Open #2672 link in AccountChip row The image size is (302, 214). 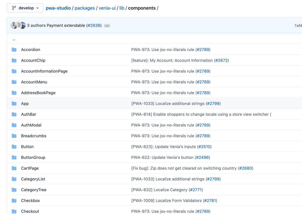(x=221, y=60)
